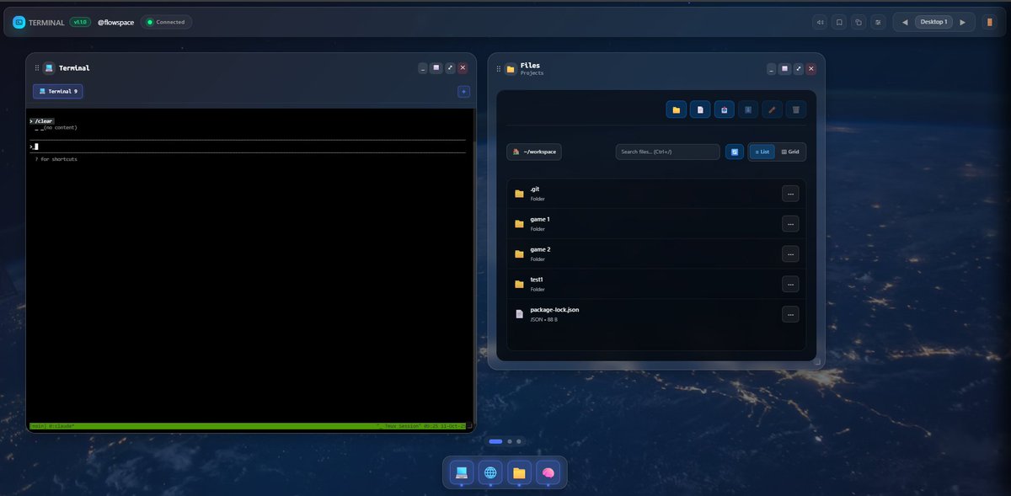The image size is (1011, 496).
Task: Select the second desktop page indicator dot
Action: tap(510, 441)
